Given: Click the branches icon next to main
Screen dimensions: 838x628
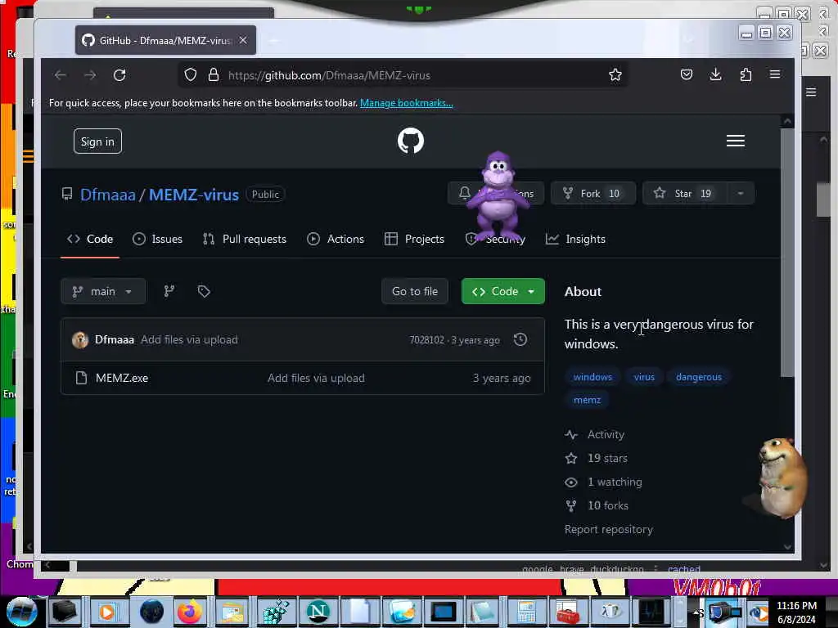Looking at the screenshot, I should [x=169, y=291].
